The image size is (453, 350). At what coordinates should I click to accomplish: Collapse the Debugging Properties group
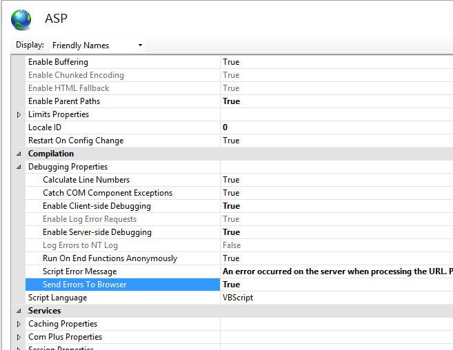[19, 167]
